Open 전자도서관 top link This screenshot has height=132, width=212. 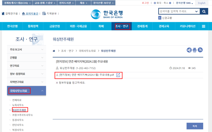[66, 3]
